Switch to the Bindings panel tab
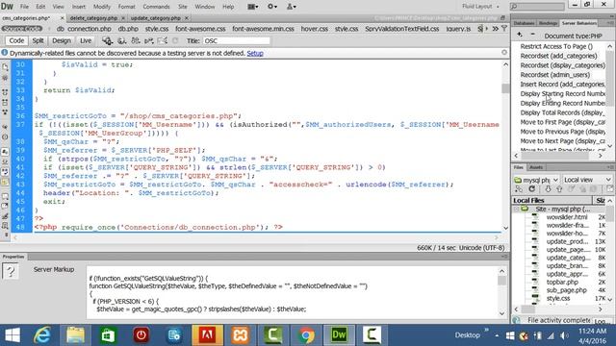This screenshot has width=616, height=346. pos(548,23)
